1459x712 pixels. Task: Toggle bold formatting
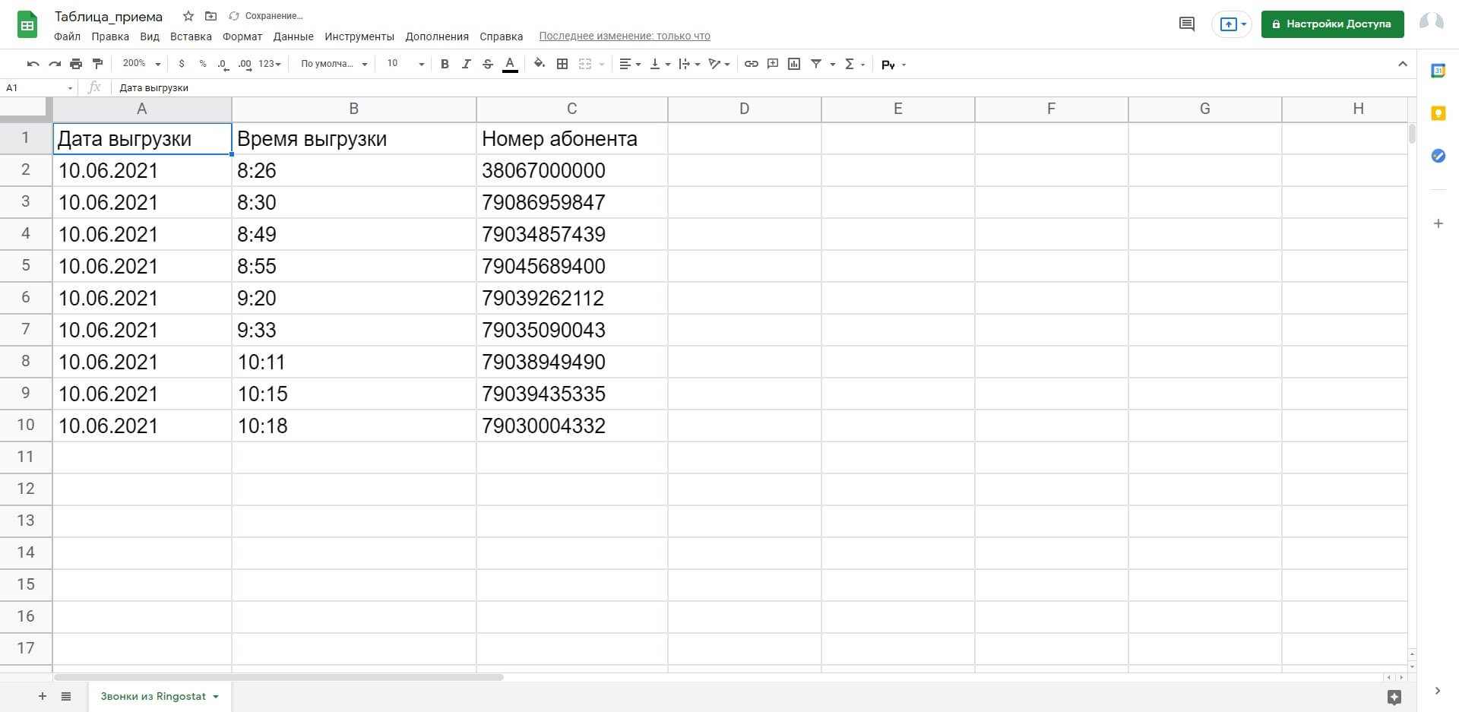point(445,64)
